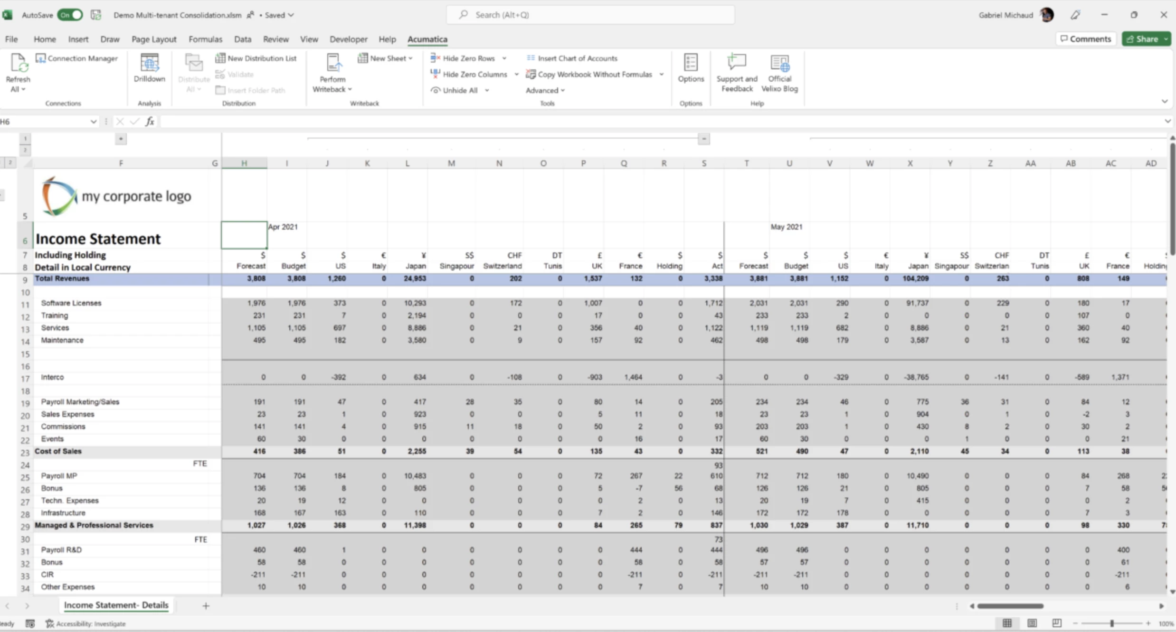Screen dimensions: 1176x632
Task: Select the Income Statement- Details sheet tab
Action: click(x=116, y=605)
